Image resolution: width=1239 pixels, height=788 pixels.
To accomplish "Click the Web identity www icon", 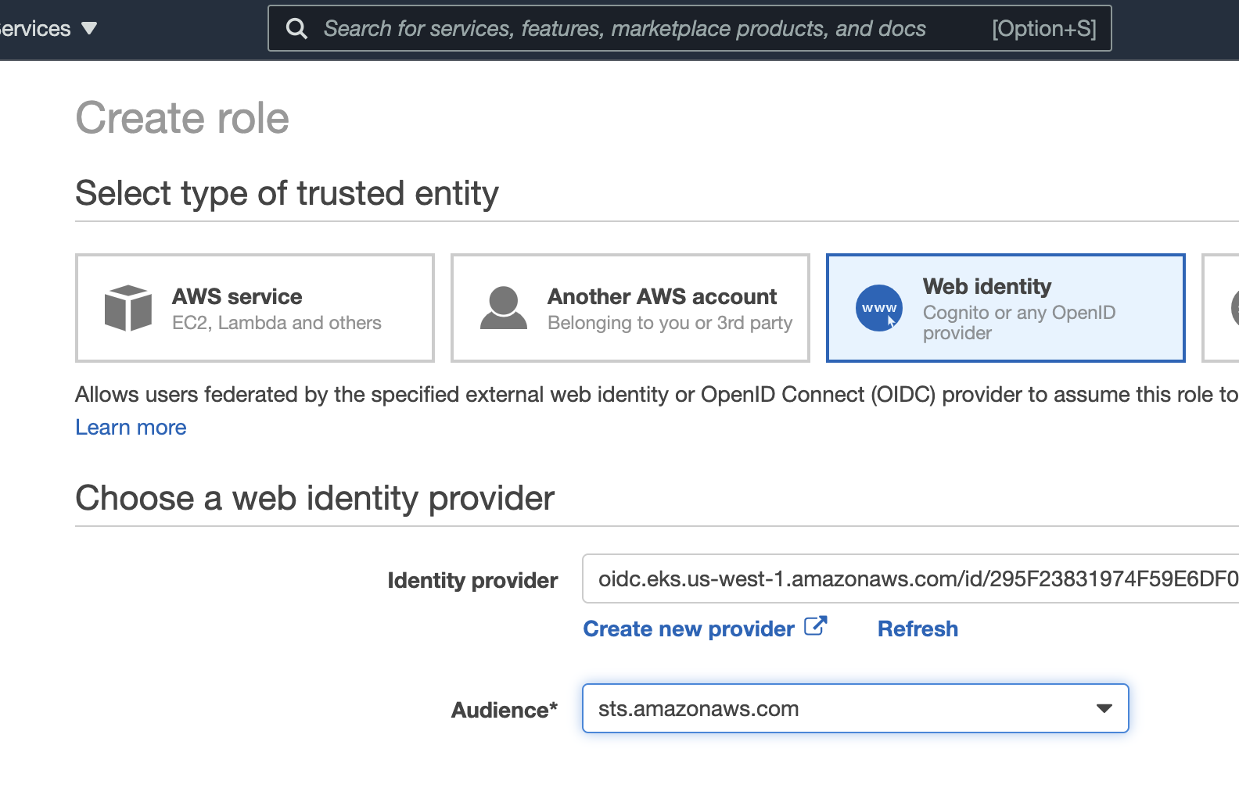I will click(879, 308).
